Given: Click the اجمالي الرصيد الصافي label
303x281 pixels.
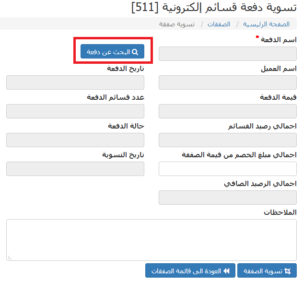Looking at the screenshot, I should [x=260, y=184].
